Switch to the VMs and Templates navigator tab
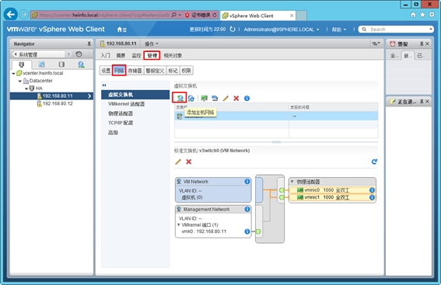Image resolution: width=441 pixels, height=285 pixels. [41, 64]
